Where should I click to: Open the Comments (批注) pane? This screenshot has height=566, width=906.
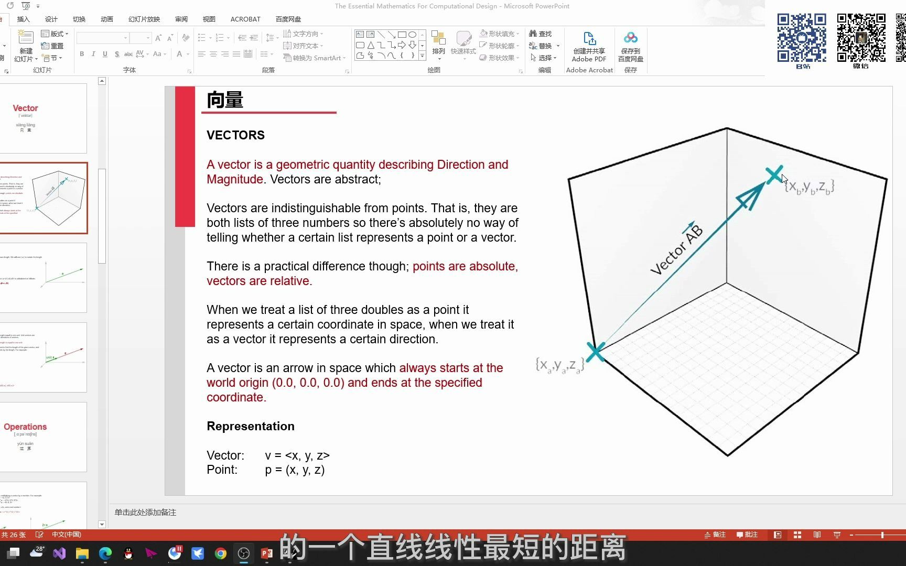pos(747,535)
